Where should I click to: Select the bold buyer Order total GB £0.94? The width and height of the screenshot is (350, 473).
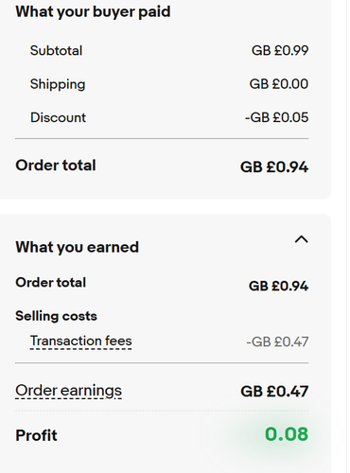coord(274,166)
